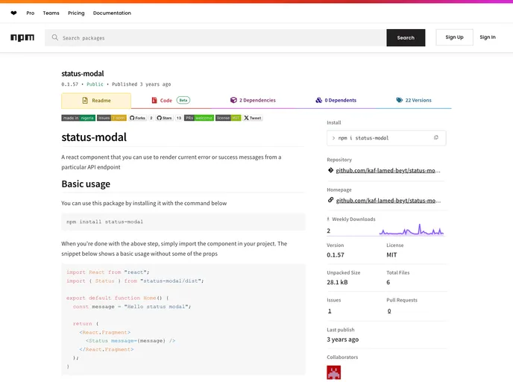Click the issues badge
Image resolution: width=513 pixels, height=382 pixels.
click(x=112, y=118)
